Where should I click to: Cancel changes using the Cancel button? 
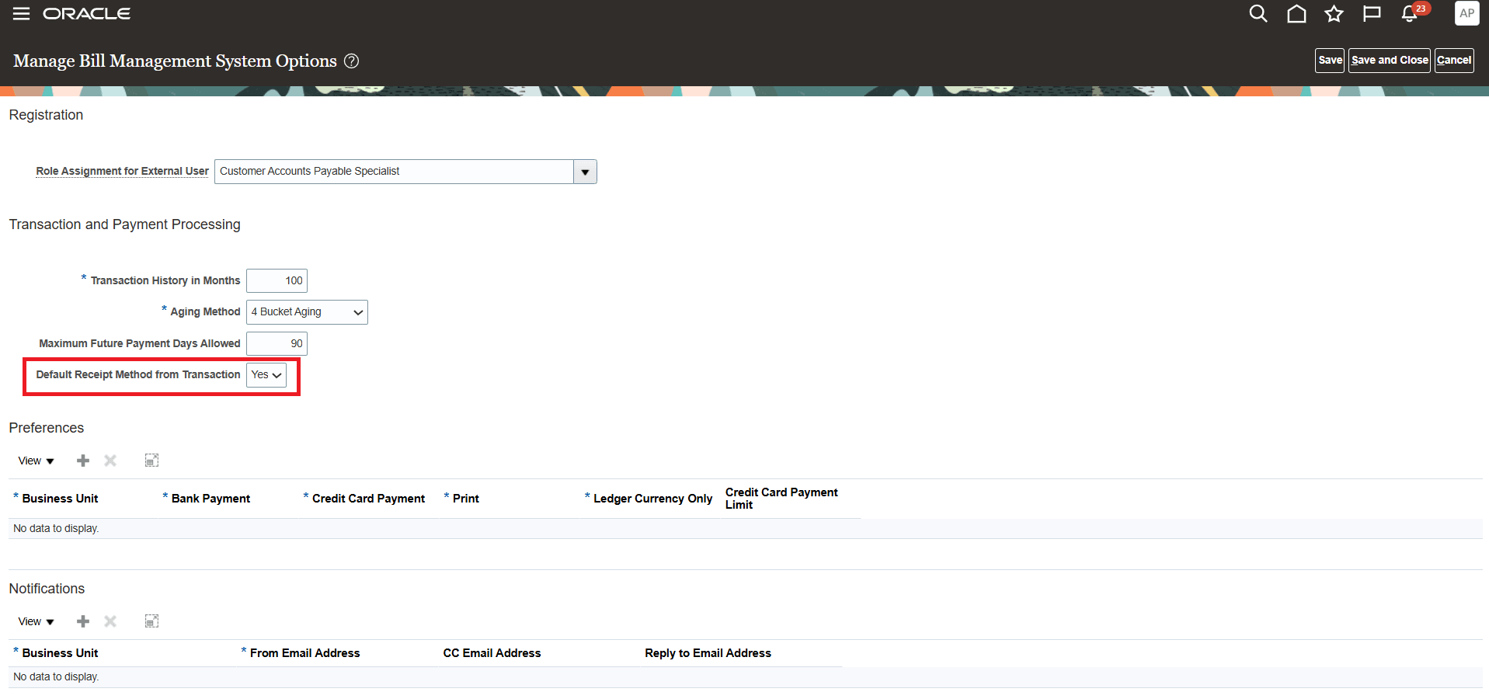point(1453,60)
